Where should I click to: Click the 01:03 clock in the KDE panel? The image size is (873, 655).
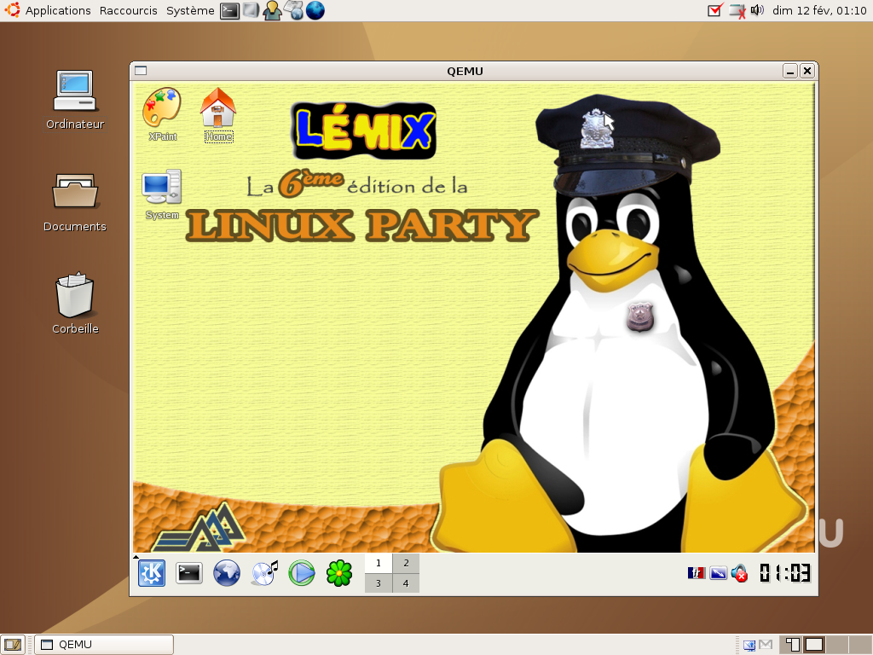point(785,573)
